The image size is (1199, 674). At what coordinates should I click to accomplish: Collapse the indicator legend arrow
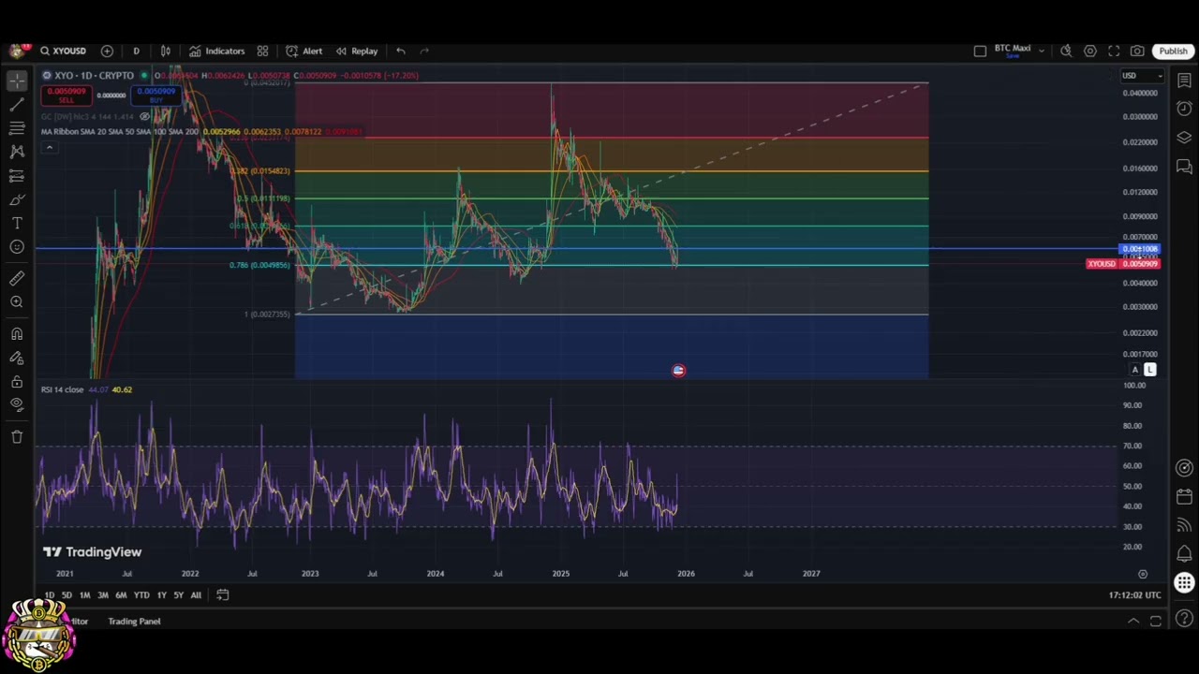click(49, 147)
